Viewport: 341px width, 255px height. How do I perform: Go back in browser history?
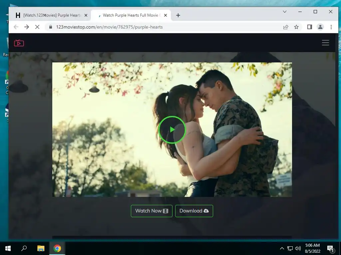[16, 27]
